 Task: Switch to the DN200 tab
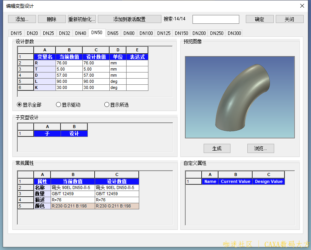coord(199,33)
